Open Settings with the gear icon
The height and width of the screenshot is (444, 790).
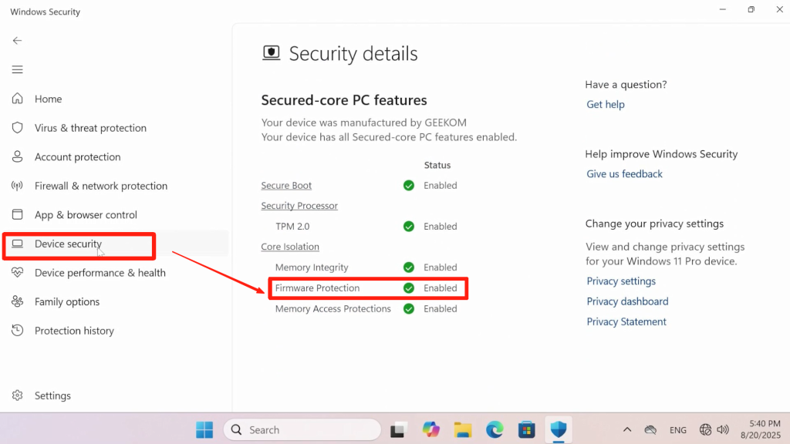(x=17, y=395)
